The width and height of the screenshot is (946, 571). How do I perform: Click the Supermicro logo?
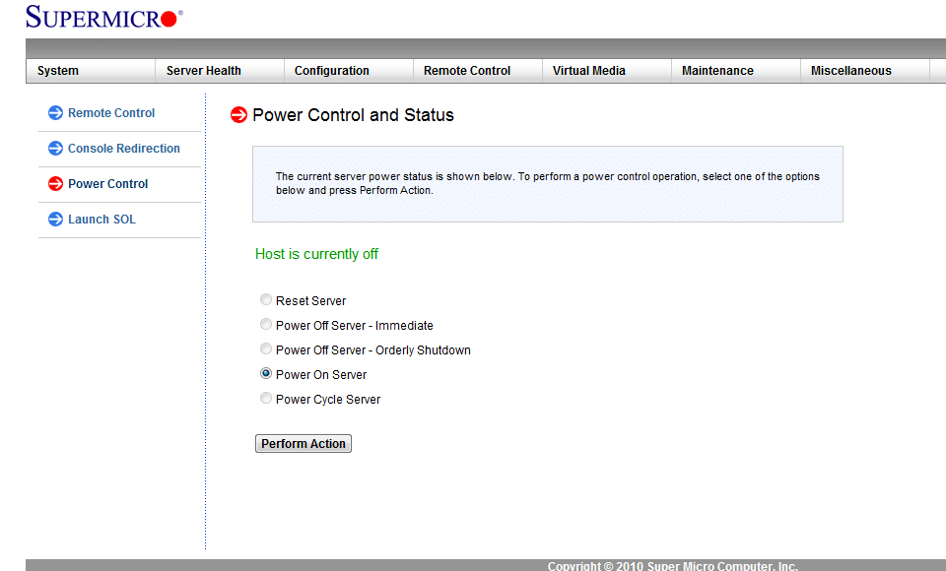click(x=103, y=18)
